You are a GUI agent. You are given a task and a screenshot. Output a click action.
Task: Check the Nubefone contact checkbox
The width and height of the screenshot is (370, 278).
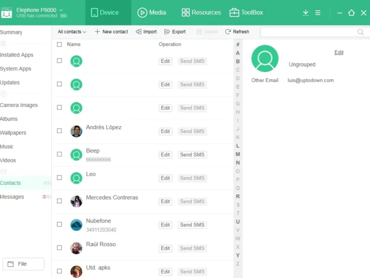[59, 224]
